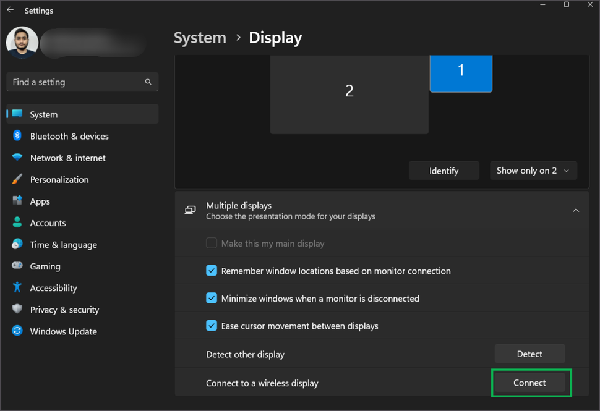Screen dimensions: 600x411
Task: Disable Minimize windows when a monitor is disconnected
Action: coord(212,298)
